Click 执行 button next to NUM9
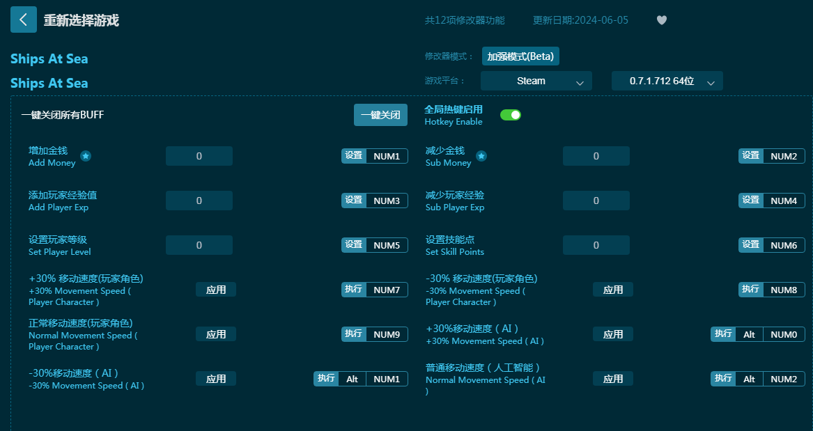The height and width of the screenshot is (431, 813). 354,334
